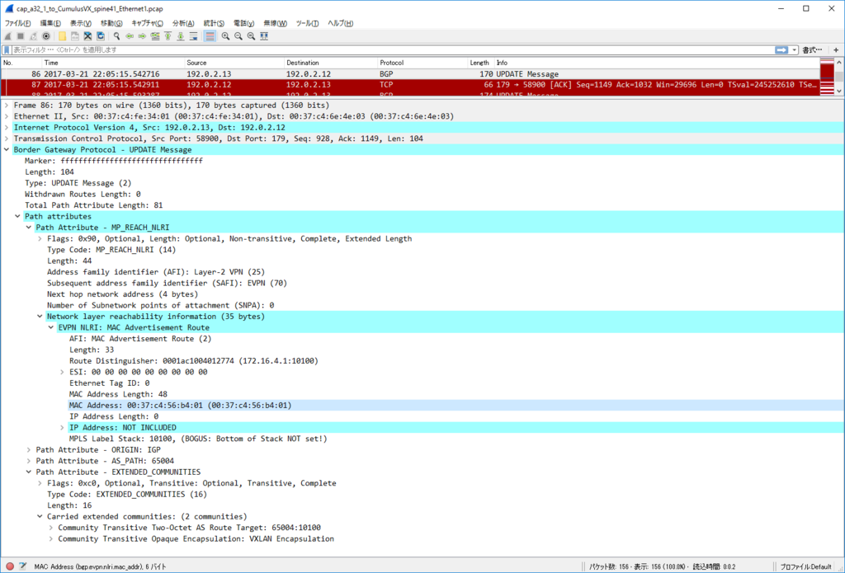
Task: Open the キャプチャ(C) menu
Action: pos(147,23)
